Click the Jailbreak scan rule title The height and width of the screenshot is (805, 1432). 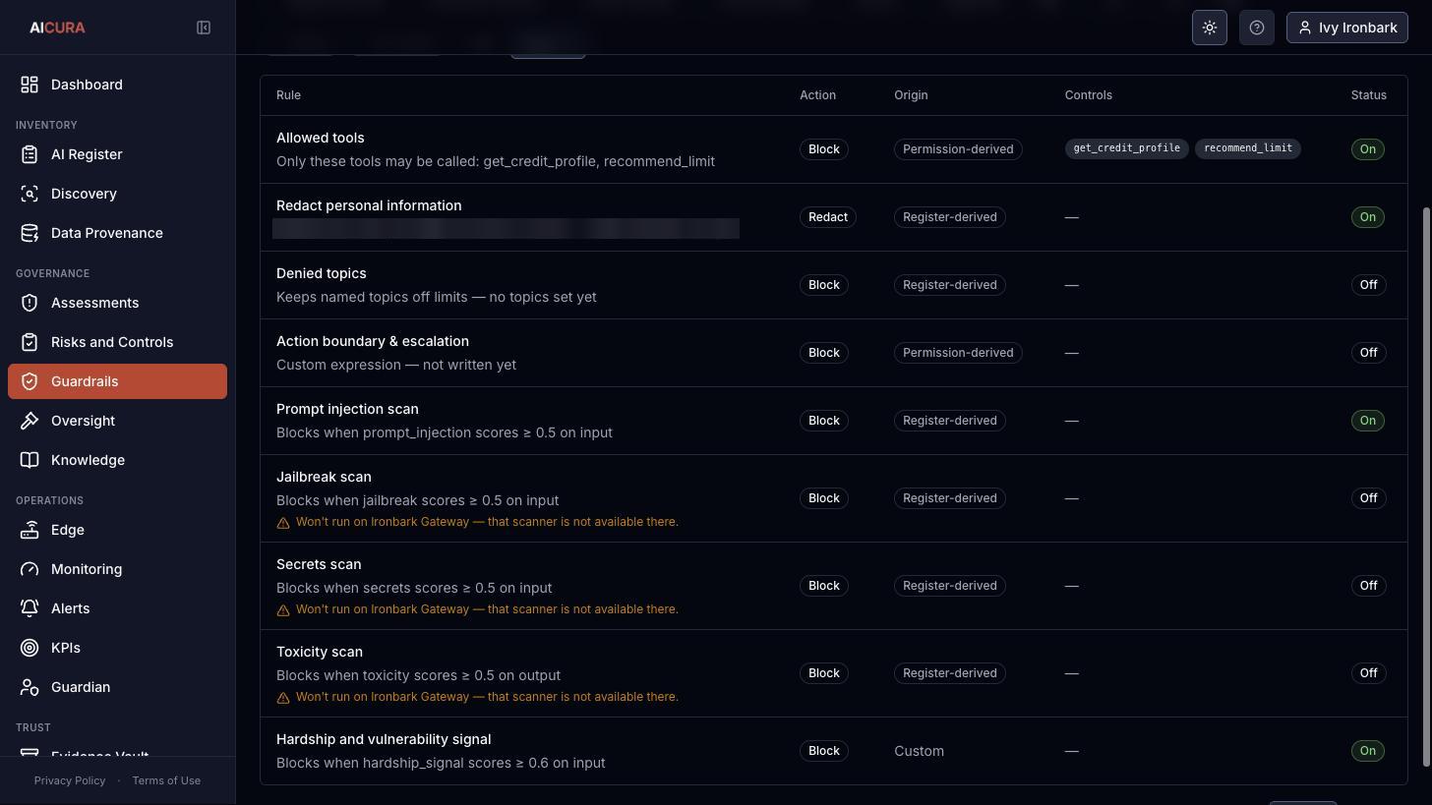pyautogui.click(x=324, y=477)
